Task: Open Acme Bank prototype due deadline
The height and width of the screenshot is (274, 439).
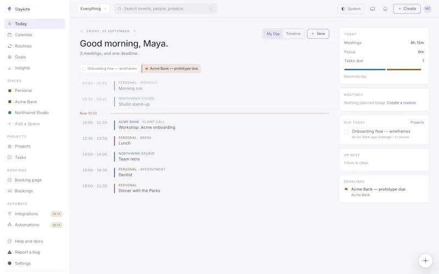Action: point(384,192)
